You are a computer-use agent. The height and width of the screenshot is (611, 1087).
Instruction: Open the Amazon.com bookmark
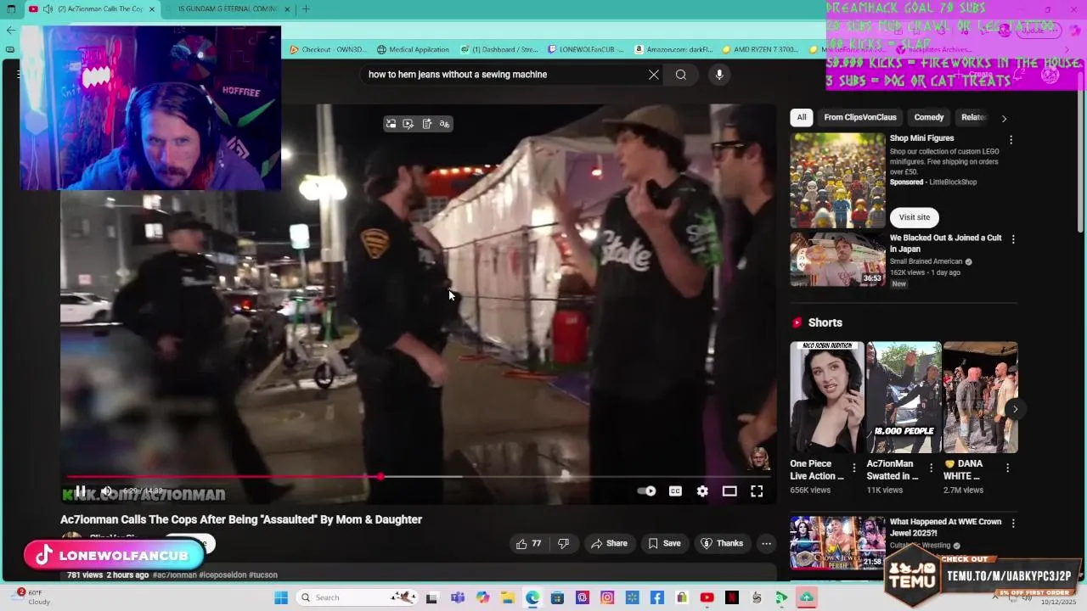click(x=673, y=49)
